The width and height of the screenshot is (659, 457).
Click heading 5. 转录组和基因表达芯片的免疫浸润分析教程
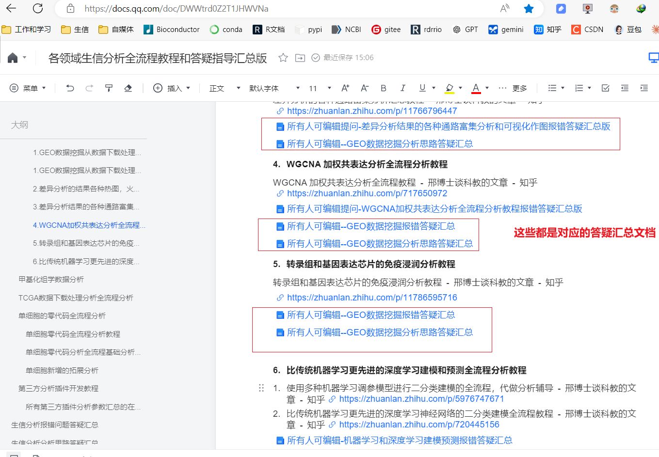[x=364, y=264]
